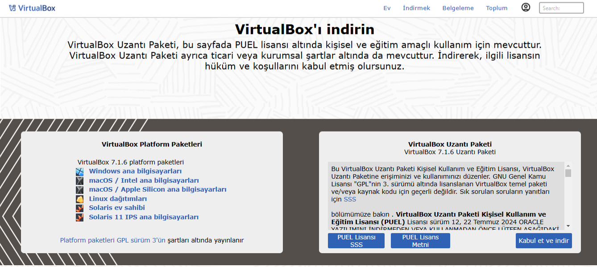Click VirtualBox 7.1.6 Uzantı Paketi subtitle

450,152
